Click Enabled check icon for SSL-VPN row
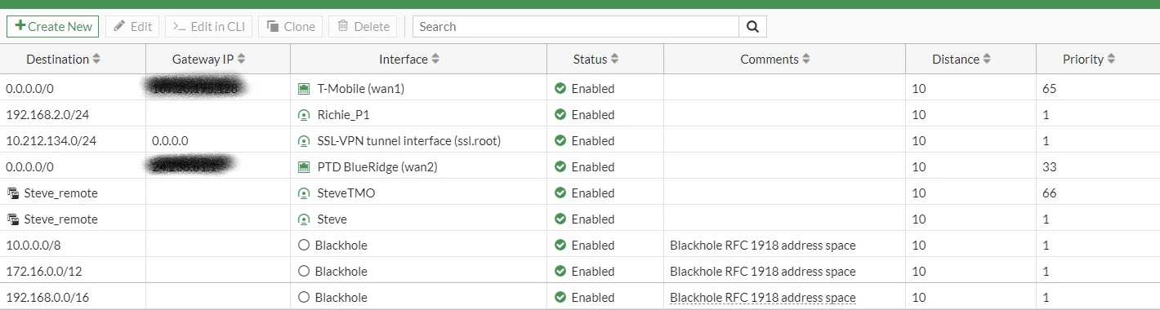Viewport: 1160px width, 310px height. 560,140
